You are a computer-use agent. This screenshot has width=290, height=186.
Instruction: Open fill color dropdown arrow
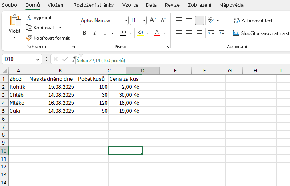148,33
